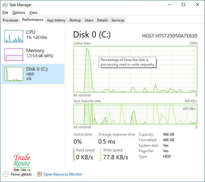Viewport: 205px width, 182px height.
Task: Switch to the Details tab
Action: coord(102,20)
